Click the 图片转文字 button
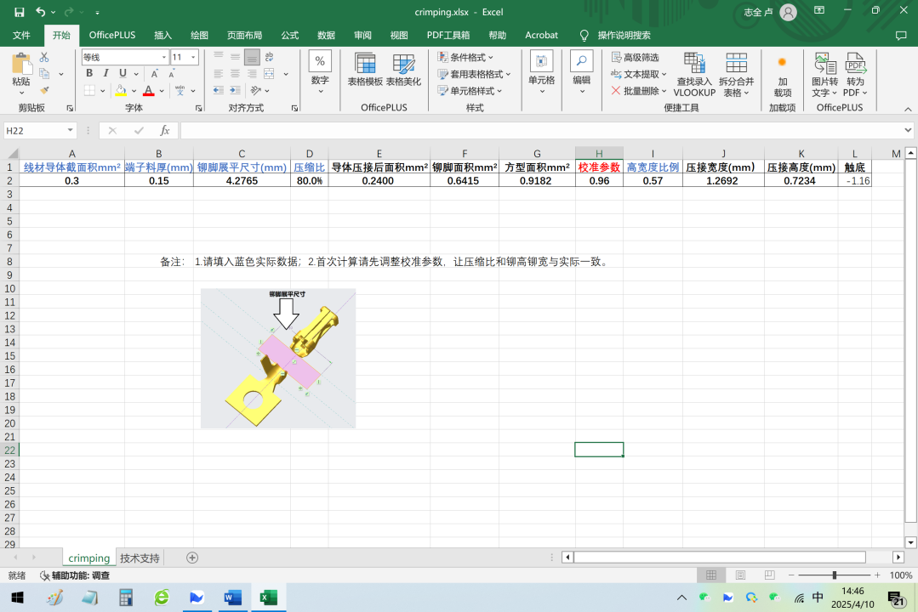The width and height of the screenshot is (918, 612). (x=825, y=74)
